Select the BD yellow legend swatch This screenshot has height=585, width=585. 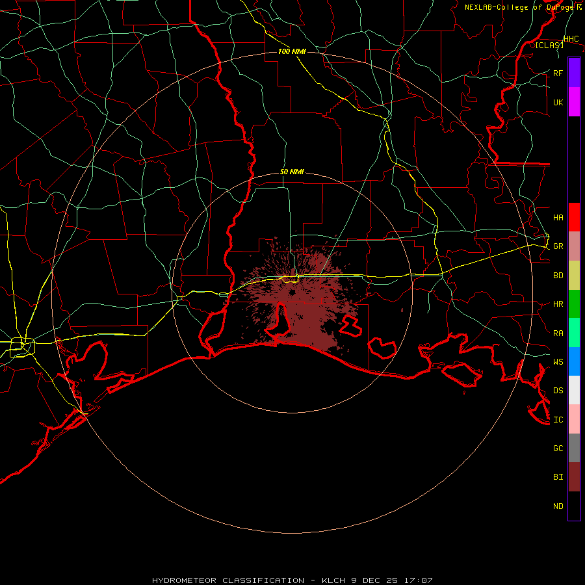574,276
